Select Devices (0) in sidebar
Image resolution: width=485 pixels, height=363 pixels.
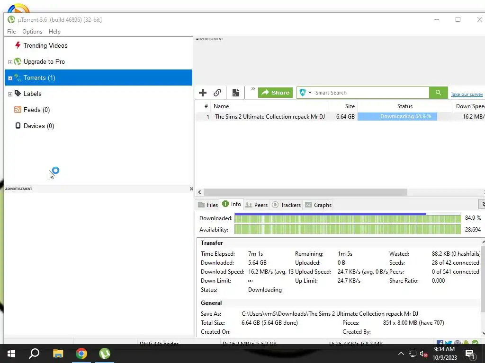coord(39,126)
